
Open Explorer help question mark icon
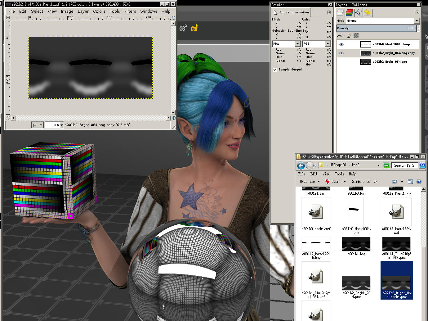click(x=419, y=182)
